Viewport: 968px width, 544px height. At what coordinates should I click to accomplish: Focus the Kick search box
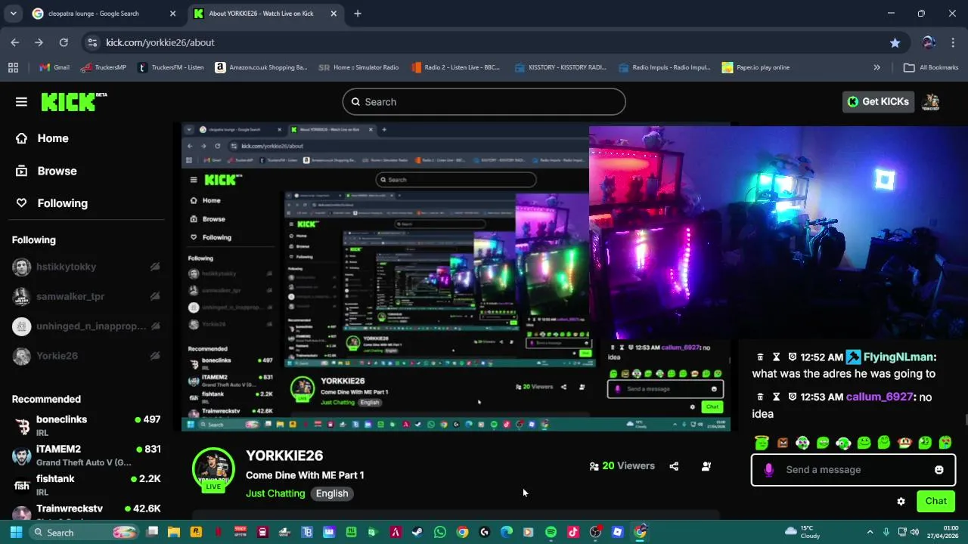484,102
